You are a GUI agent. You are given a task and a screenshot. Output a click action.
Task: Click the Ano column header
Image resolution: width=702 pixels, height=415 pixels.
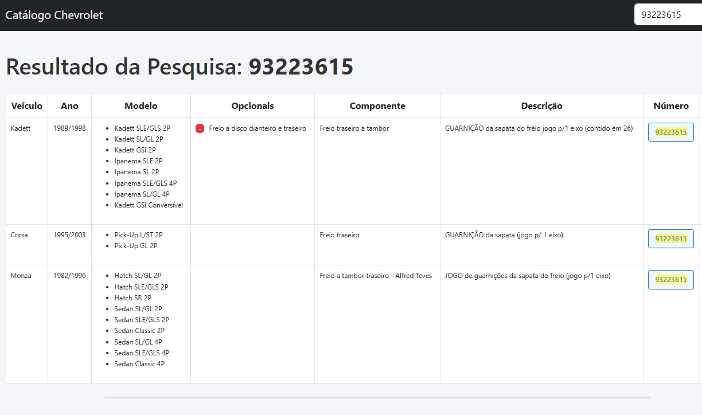[69, 106]
